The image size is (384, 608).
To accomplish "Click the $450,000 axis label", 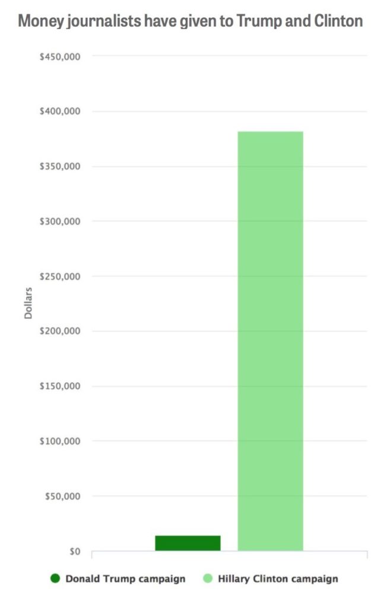I will pos(59,56).
